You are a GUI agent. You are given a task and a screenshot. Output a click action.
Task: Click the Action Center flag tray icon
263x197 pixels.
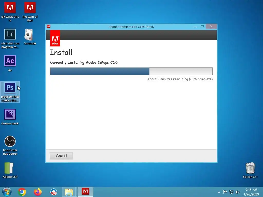225,192
